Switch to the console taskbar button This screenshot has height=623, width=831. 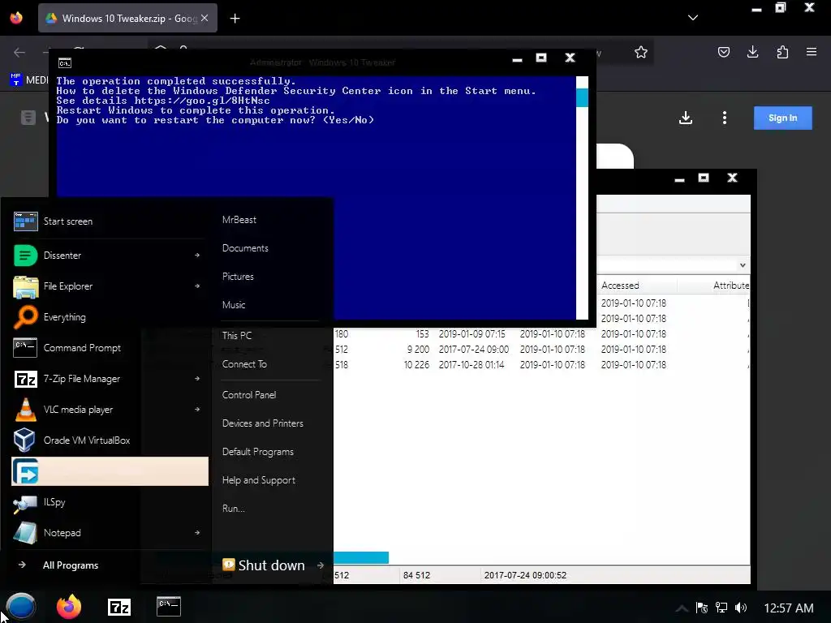169,606
